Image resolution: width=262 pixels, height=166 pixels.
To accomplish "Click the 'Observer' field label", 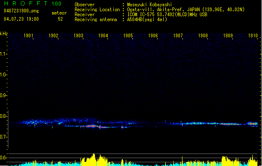I will click(x=85, y=5).
